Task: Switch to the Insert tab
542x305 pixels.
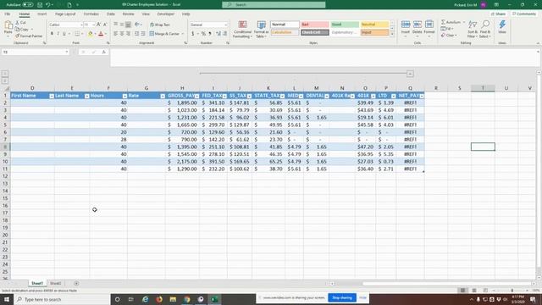Action: point(41,14)
